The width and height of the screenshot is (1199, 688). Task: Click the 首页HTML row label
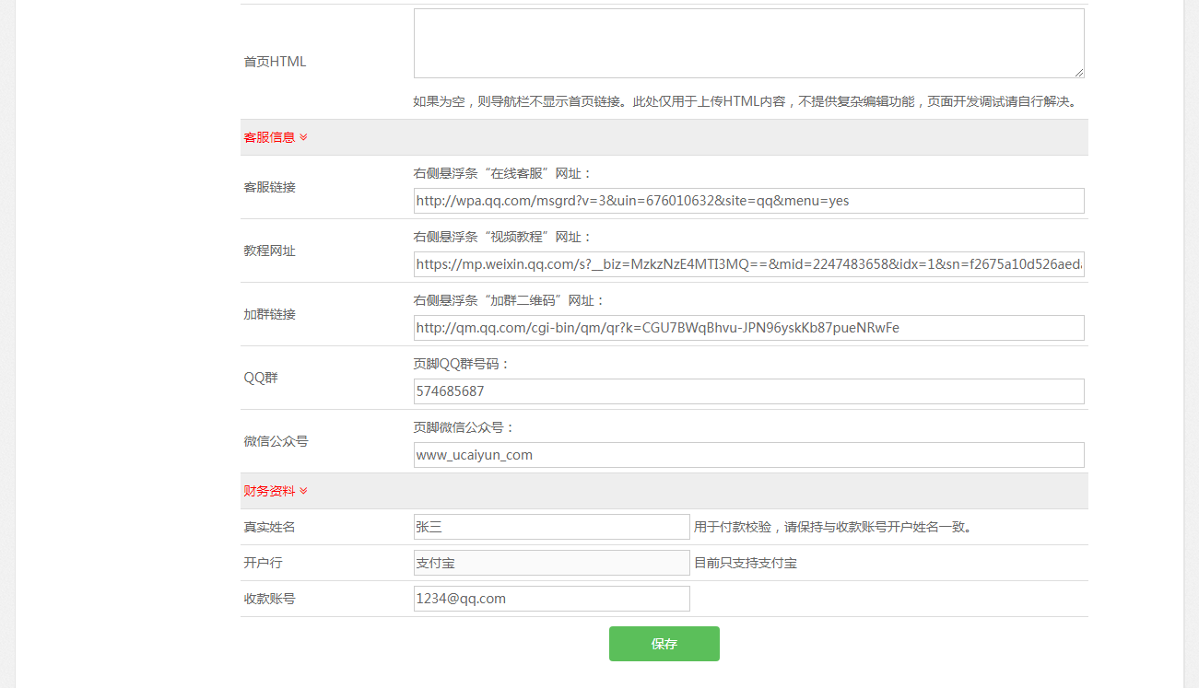pyautogui.click(x=275, y=62)
